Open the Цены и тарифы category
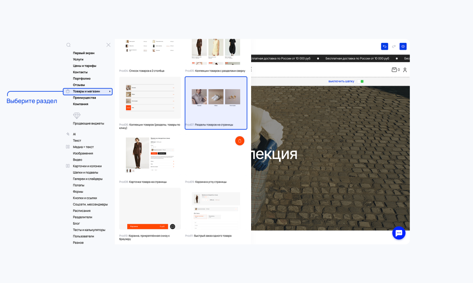This screenshot has width=473, height=283. click(84, 66)
